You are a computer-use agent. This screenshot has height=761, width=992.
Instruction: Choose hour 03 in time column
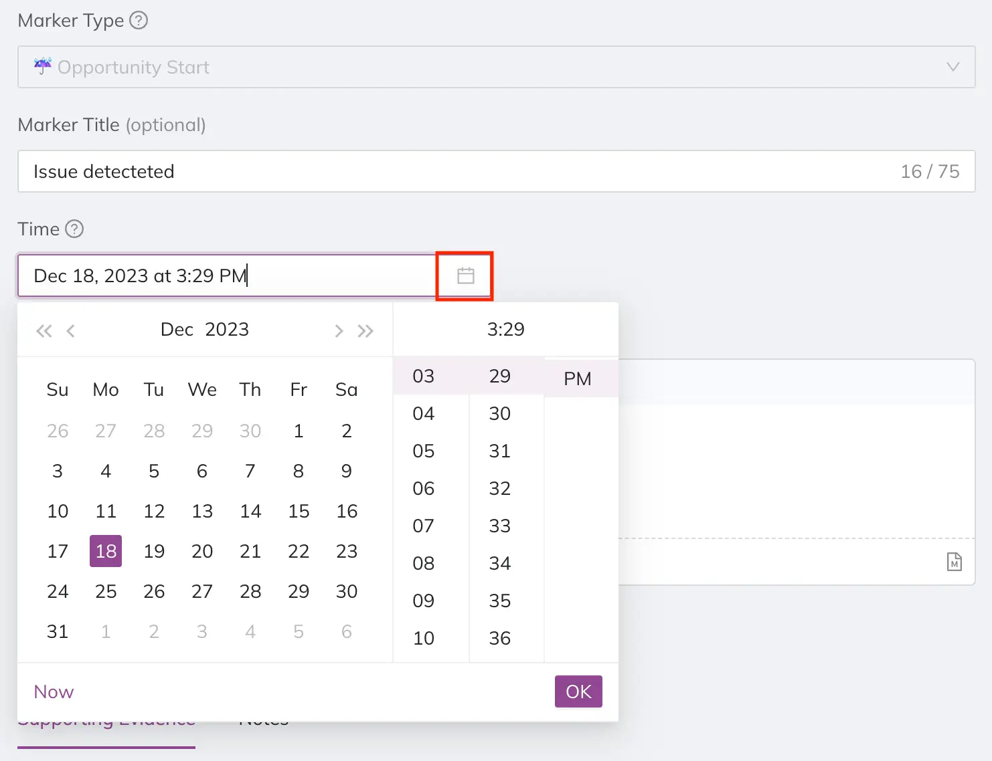tap(430, 376)
